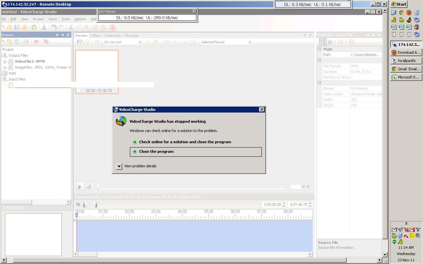This screenshot has width=423, height=264.
Task: Select Input Files in the project tree
Action: (17, 79)
